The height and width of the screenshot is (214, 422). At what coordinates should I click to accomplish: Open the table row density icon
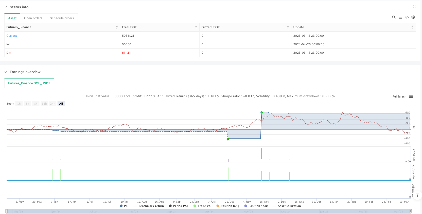coord(400,17)
